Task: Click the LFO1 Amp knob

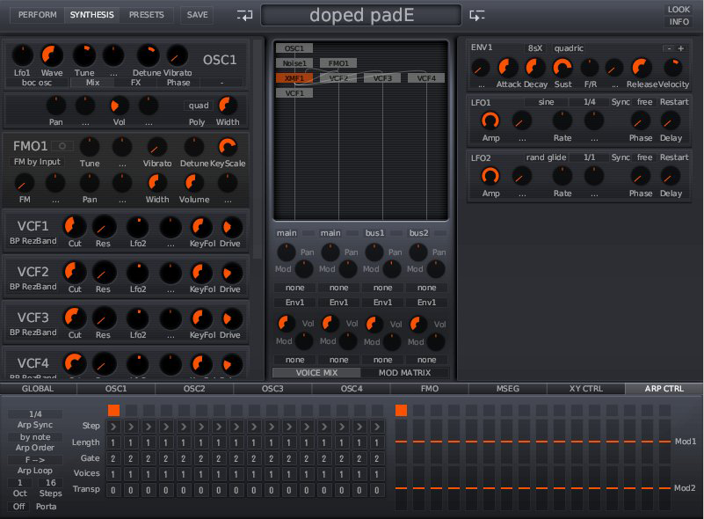Action: pyautogui.click(x=490, y=121)
